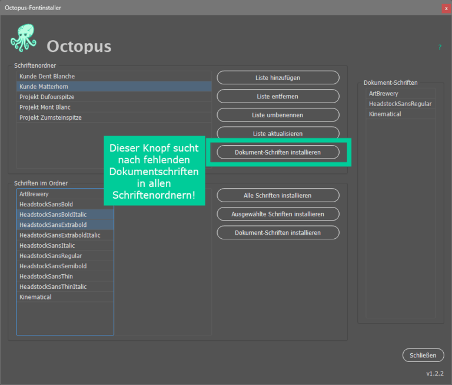Click the highlighted Dokument-Schriften installieren button
This screenshot has width=452, height=385.
278,152
